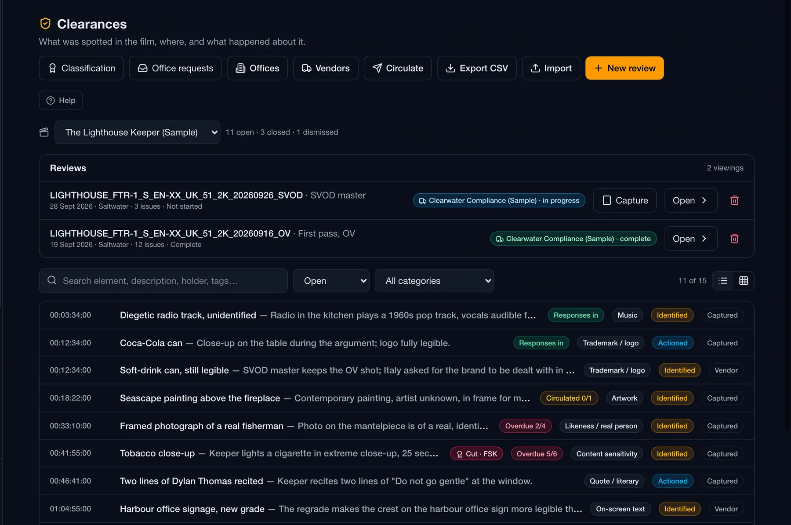
Task: Open the Soft-drink can, still legible issue
Action: click(x=396, y=370)
